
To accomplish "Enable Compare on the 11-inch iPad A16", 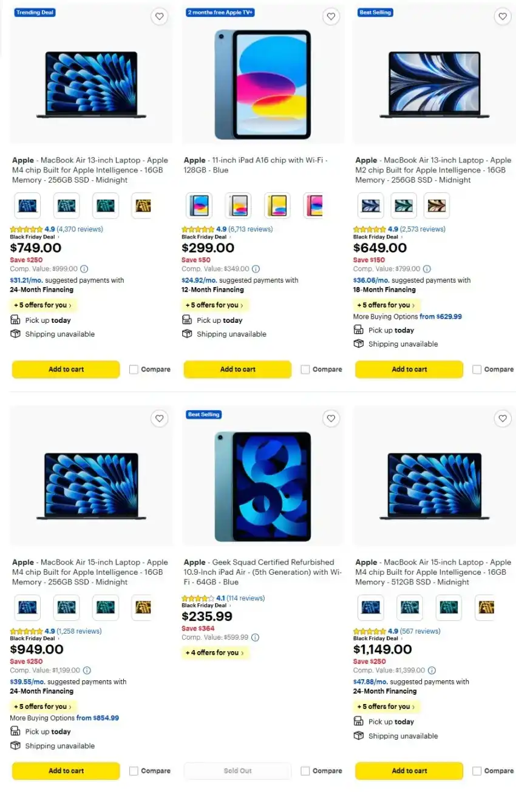I will [305, 369].
